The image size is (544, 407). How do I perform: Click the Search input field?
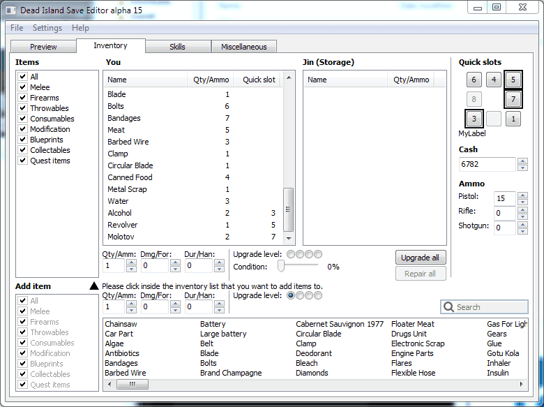490,307
